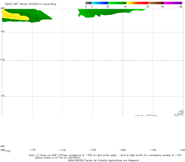Click the latitude label '-80'
Viewport: 185px width, 162px height.
coord(2,146)
